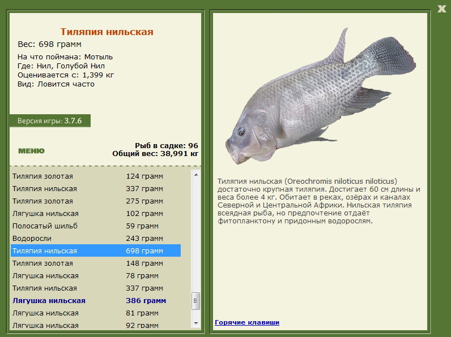Select highlighted Тиляпия нильская 698 грамм row

click(x=96, y=250)
